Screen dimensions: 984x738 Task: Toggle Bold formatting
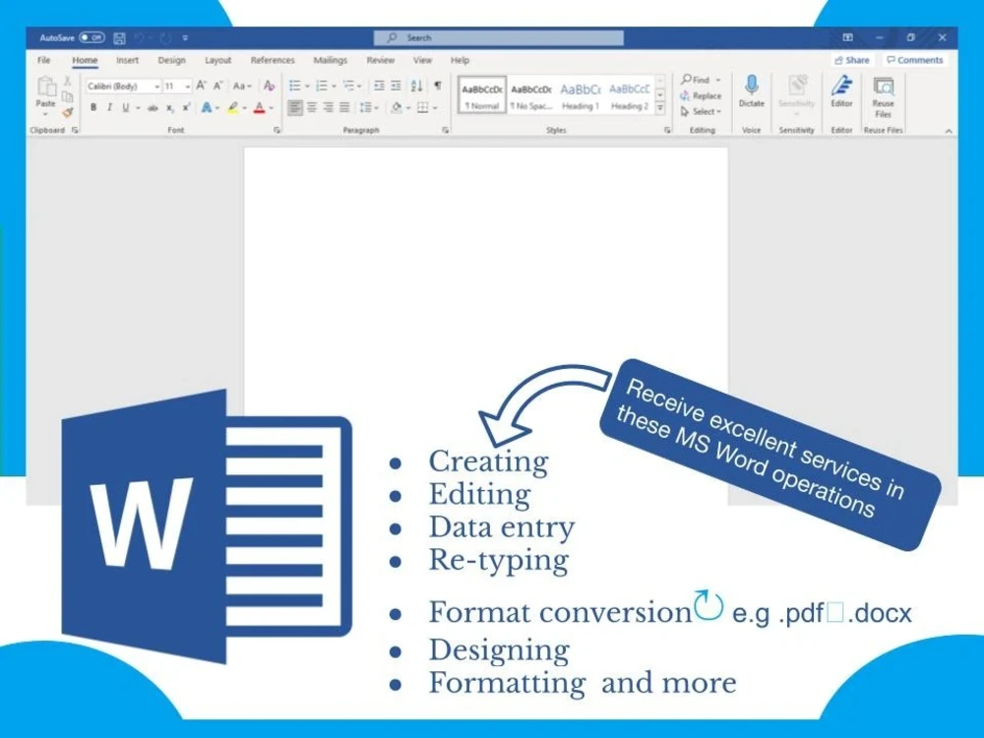[92, 108]
